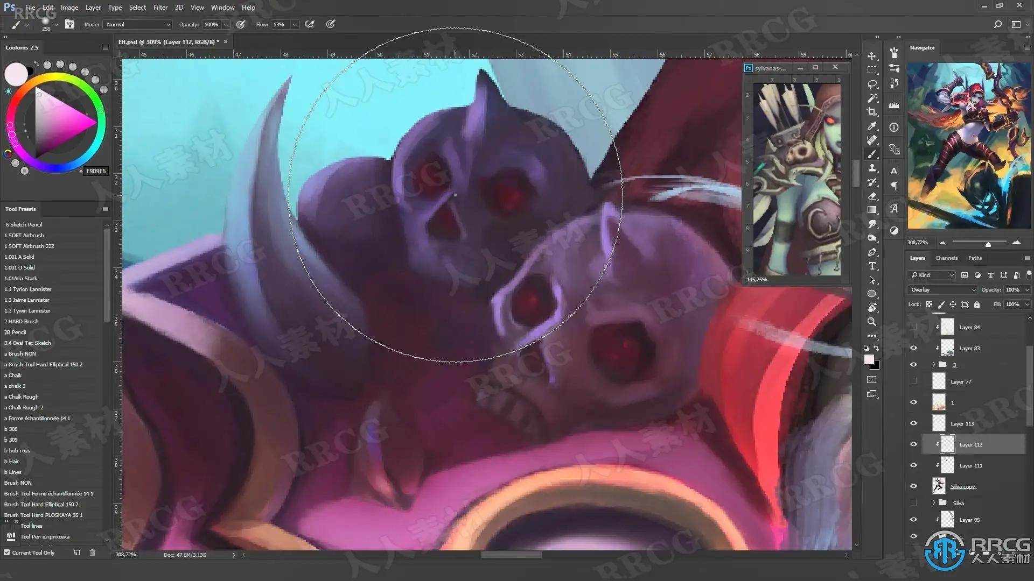Open the layer filter Kind dropdown
The height and width of the screenshot is (581, 1034).
pyautogui.click(x=932, y=275)
